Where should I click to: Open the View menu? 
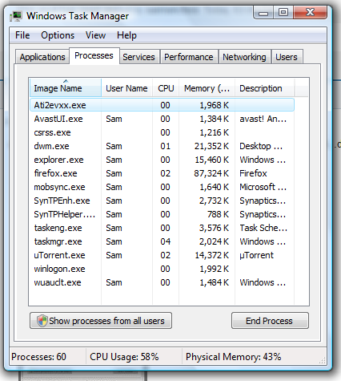pos(95,35)
